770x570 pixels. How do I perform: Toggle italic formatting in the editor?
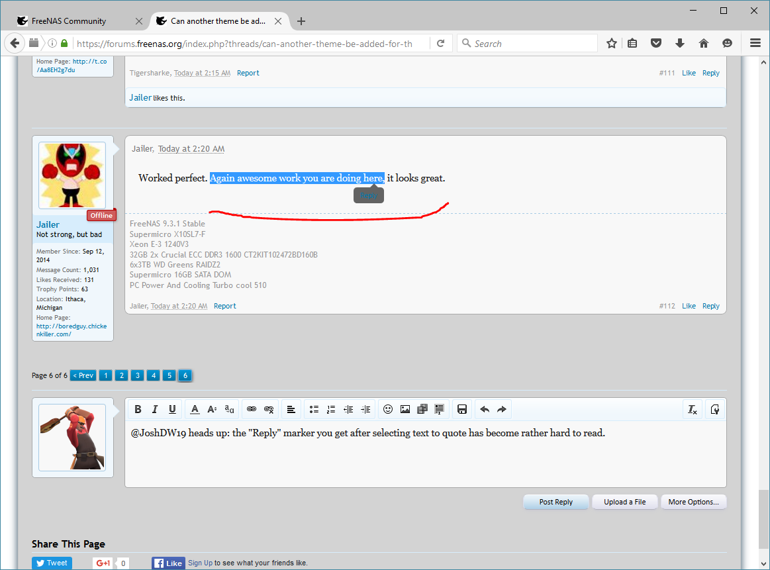(155, 409)
